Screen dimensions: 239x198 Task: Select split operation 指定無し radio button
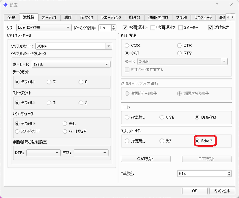[127, 141]
